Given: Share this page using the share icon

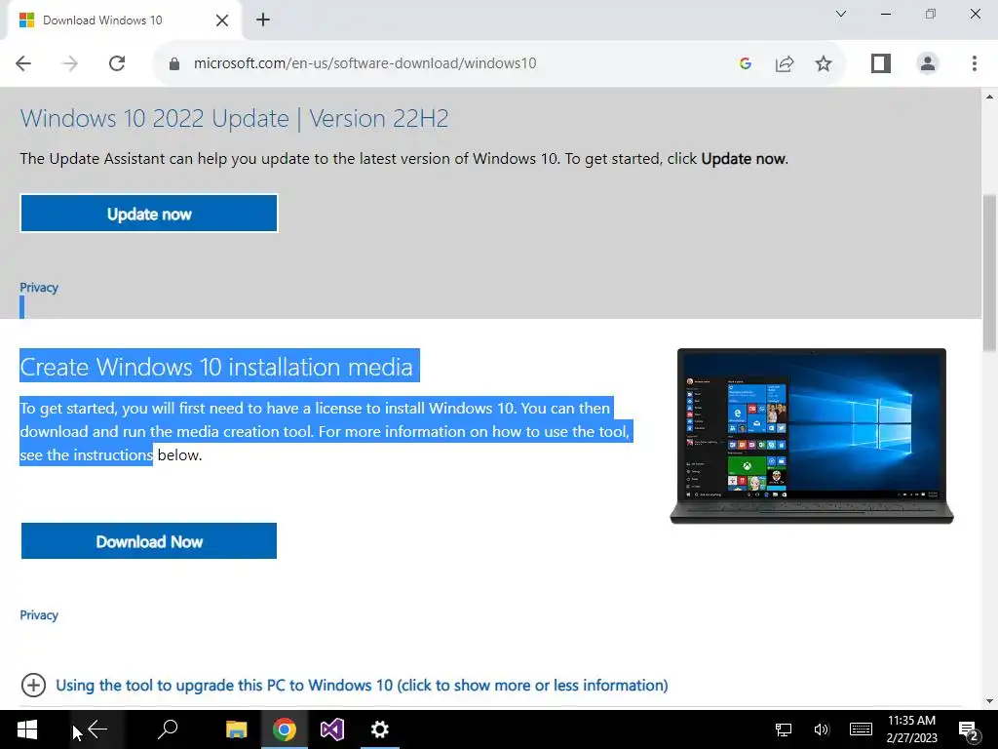Looking at the screenshot, I should (785, 63).
